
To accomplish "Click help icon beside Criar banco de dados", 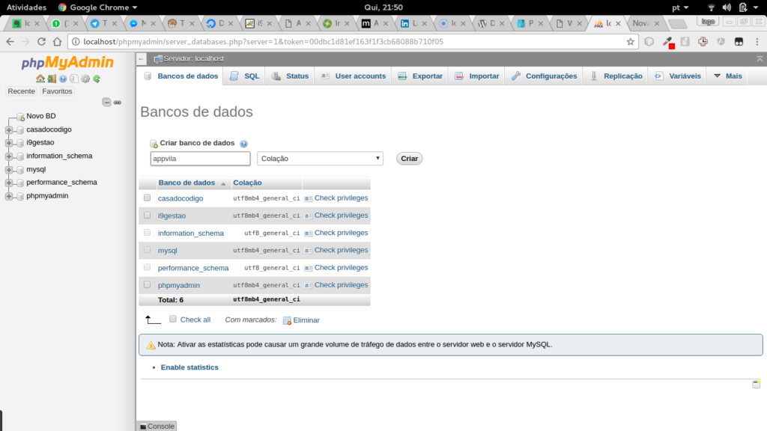I will (x=243, y=144).
